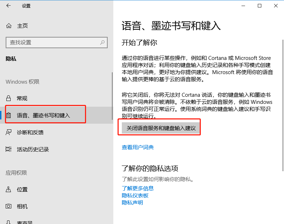Click the magnifier icon in the search box
The width and height of the screenshot is (284, 224).
click(102, 43)
